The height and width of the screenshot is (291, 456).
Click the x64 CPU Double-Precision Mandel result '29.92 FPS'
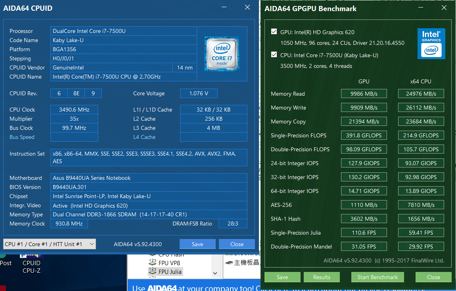[x=421, y=247]
